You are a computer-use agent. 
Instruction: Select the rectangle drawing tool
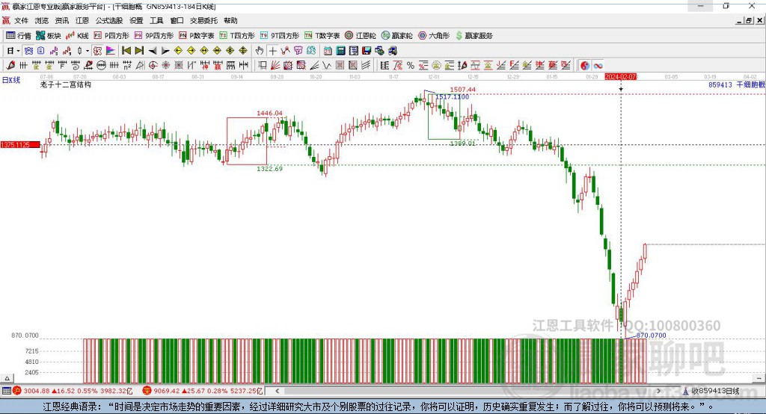tap(263, 66)
